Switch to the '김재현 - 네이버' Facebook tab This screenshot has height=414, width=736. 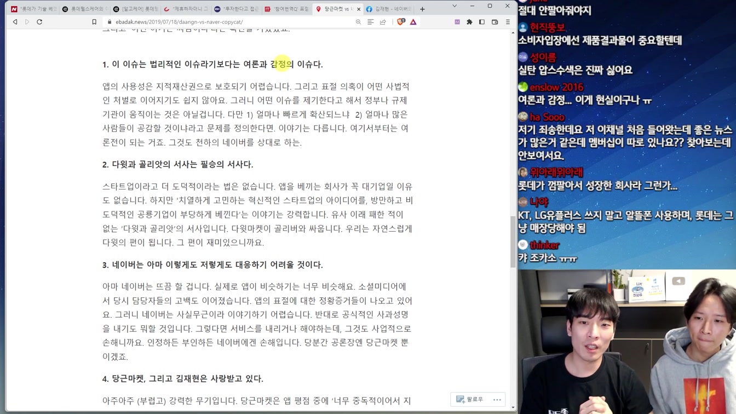pos(389,9)
